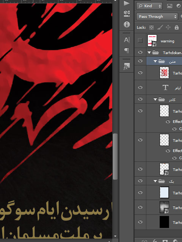The height and width of the screenshot is (242, 182).
Task: Hide the بک group
Action: [140, 181]
